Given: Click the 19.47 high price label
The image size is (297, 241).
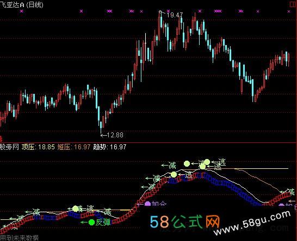Looking at the screenshot, I should [x=175, y=15].
